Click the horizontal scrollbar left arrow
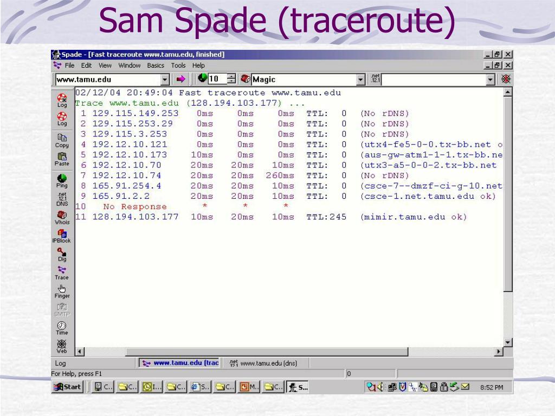This screenshot has width=555, height=416. click(x=80, y=351)
